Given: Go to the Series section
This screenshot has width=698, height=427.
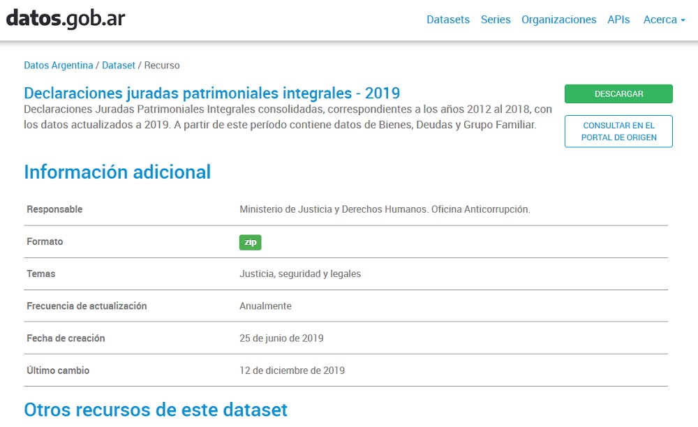Looking at the screenshot, I should 496,20.
